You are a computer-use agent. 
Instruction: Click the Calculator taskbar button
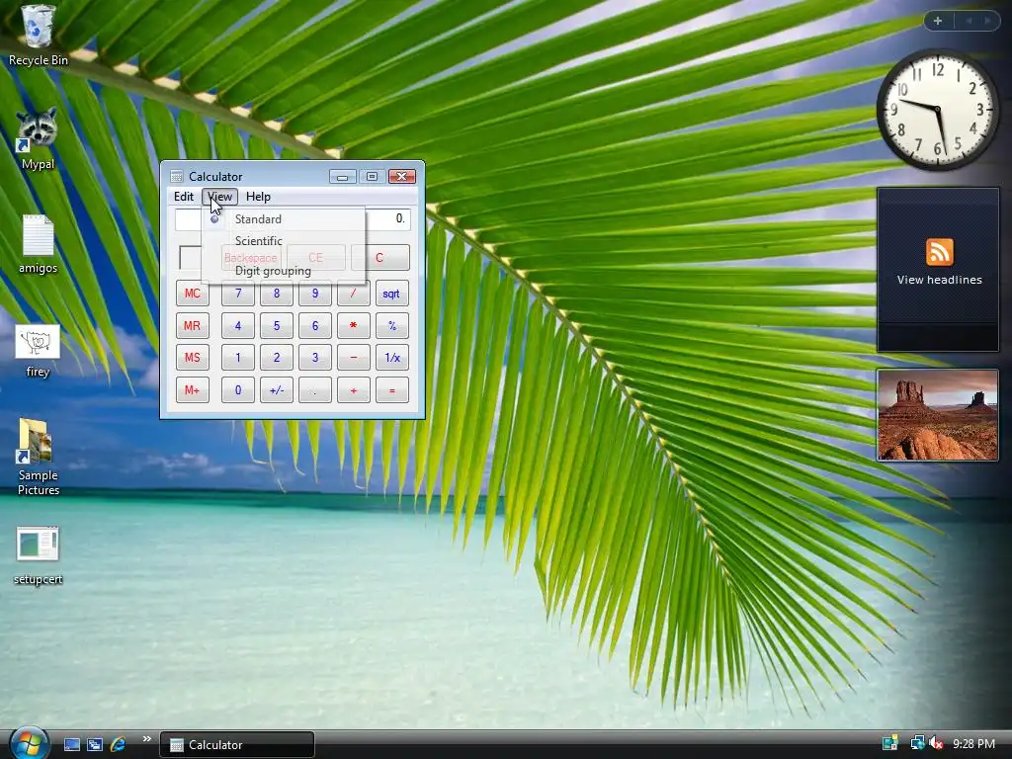(237, 745)
